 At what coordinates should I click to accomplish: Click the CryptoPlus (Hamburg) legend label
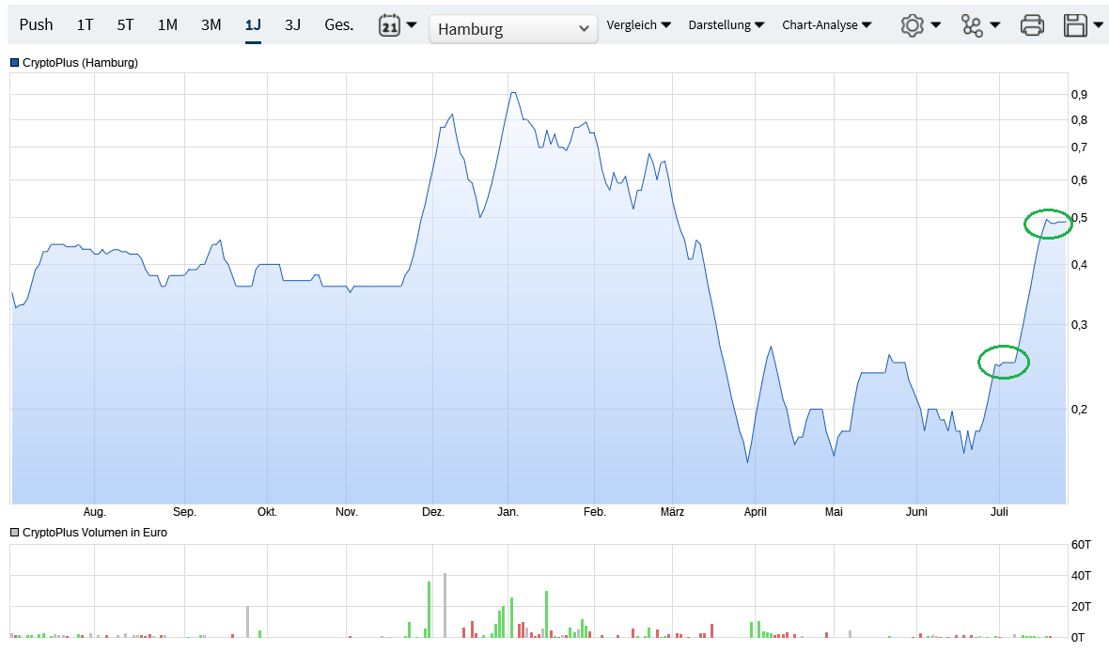(x=80, y=63)
